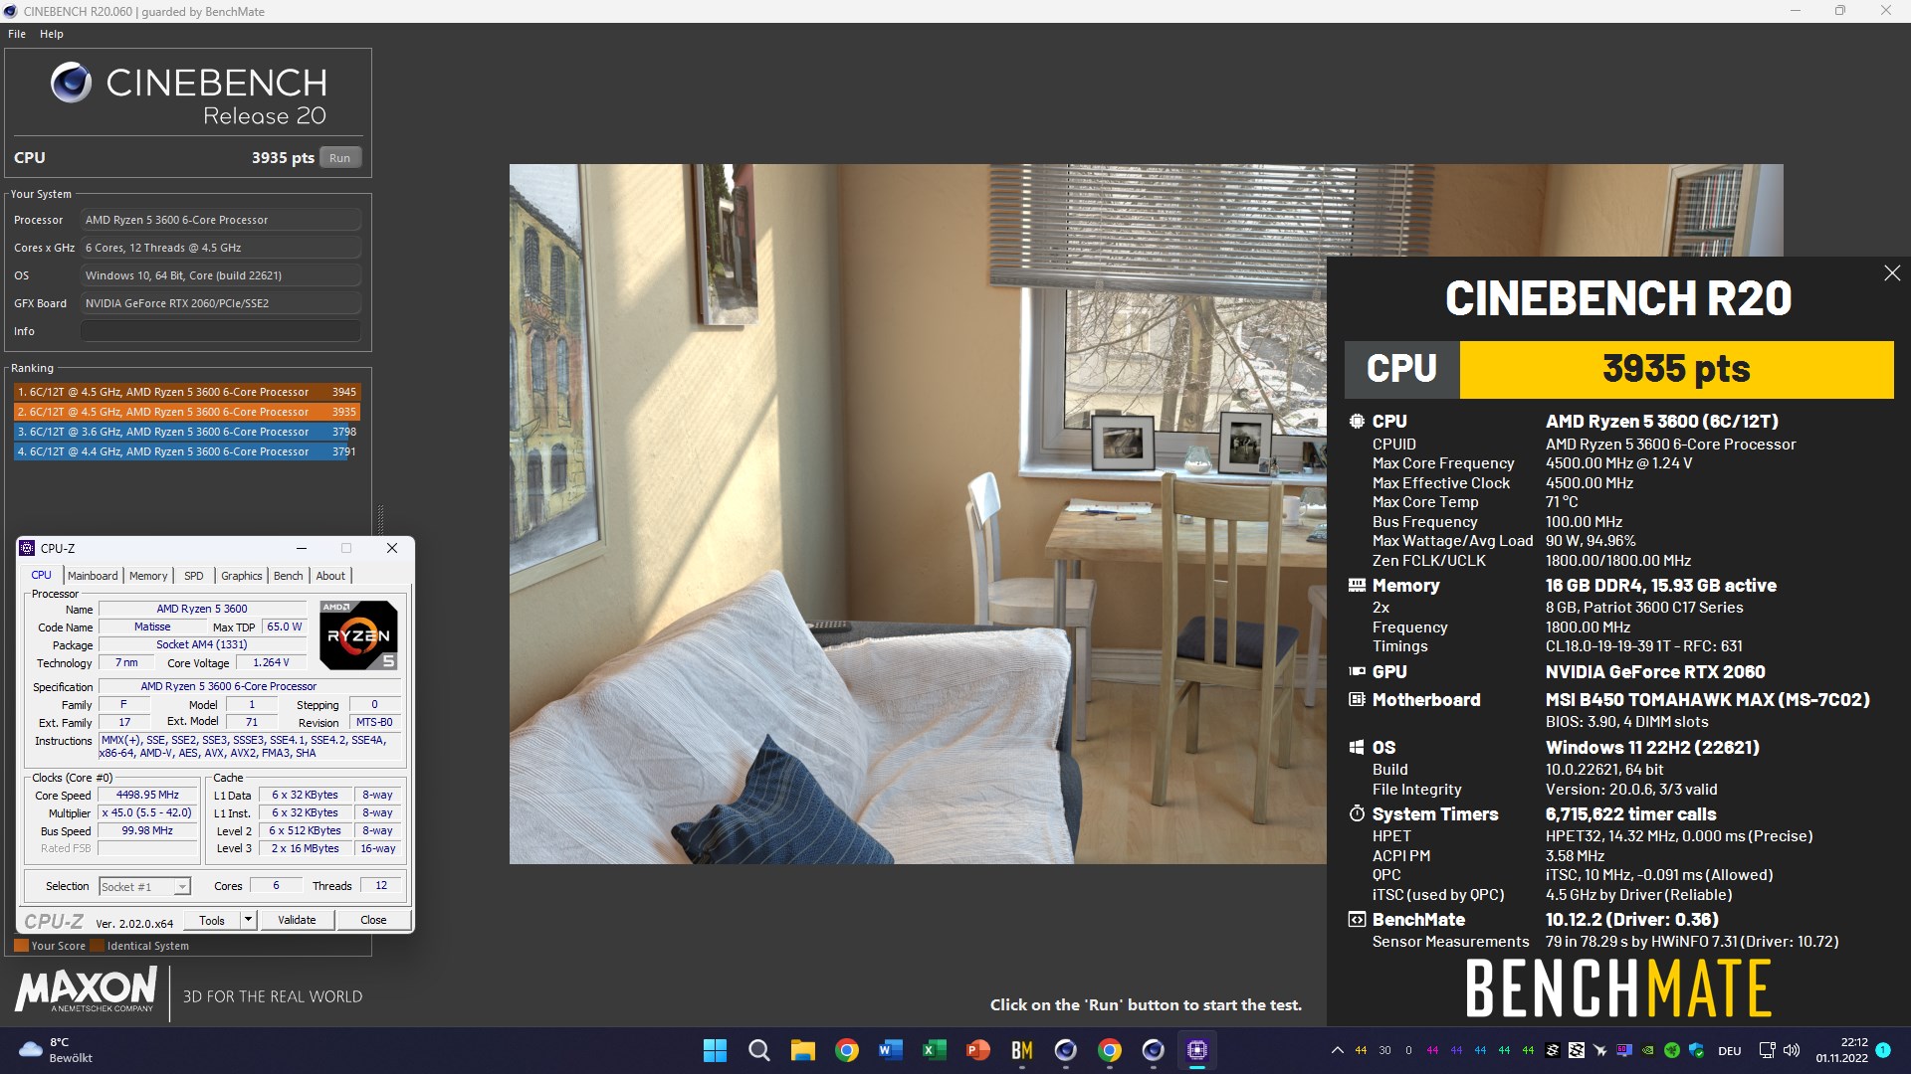The height and width of the screenshot is (1074, 1911).
Task: Open the weather widget showing 8°C
Action: point(55,1050)
